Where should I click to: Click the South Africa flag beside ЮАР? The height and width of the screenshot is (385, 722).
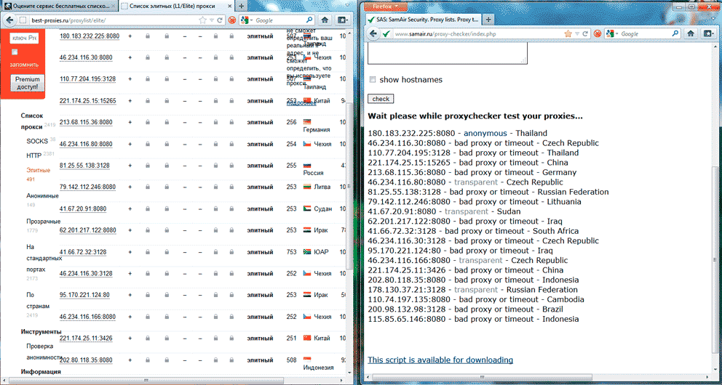click(x=307, y=252)
